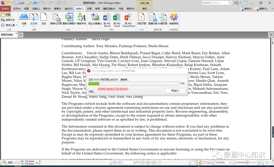Go to the first page
The height and width of the screenshot is (167, 274).
114,163
